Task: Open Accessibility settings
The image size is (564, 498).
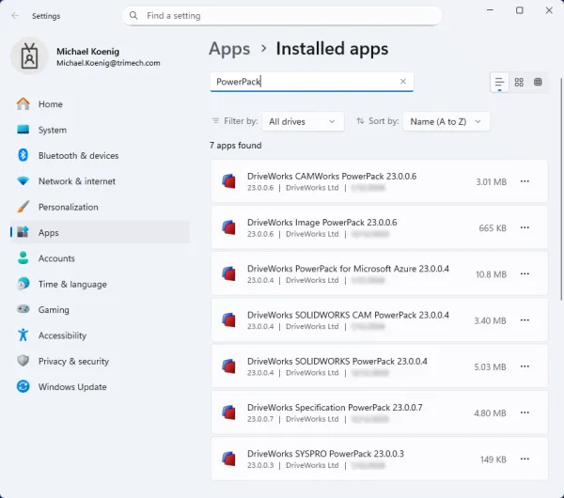Action: [100, 335]
